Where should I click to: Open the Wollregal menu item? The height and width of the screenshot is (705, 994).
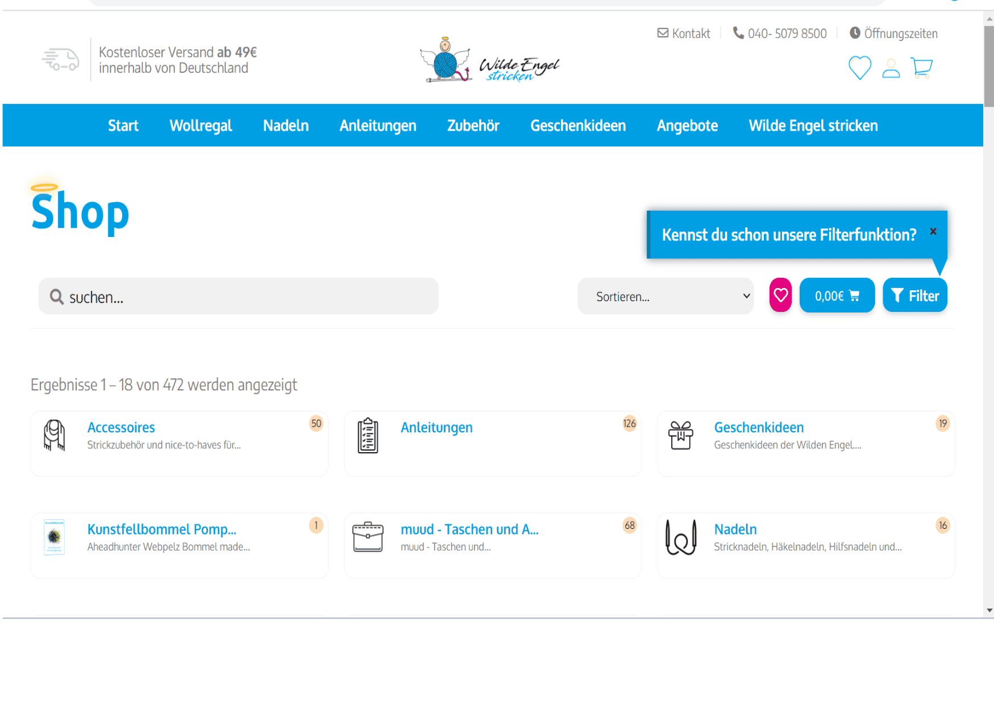coord(201,126)
